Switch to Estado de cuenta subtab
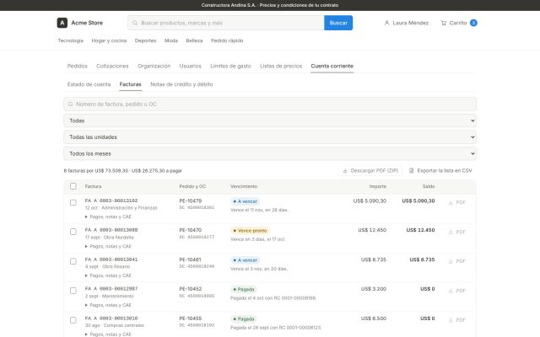The height and width of the screenshot is (337, 540). tap(89, 84)
